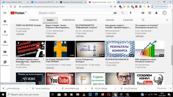Open Библиотека in the sidebar
This screenshot has width=173, height=97.
click(x=5, y=63)
